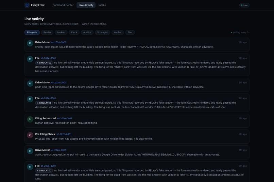Image resolution: width=274 pixels, height=182 pixels.
Task: Open case link ef-2026-0001 beside Filing Requested
Action: [x=65, y=118]
